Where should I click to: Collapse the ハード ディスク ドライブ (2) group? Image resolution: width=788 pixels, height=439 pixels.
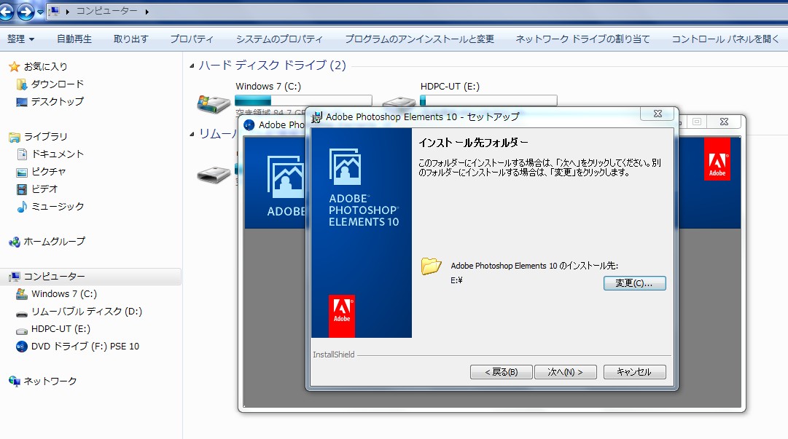[192, 66]
